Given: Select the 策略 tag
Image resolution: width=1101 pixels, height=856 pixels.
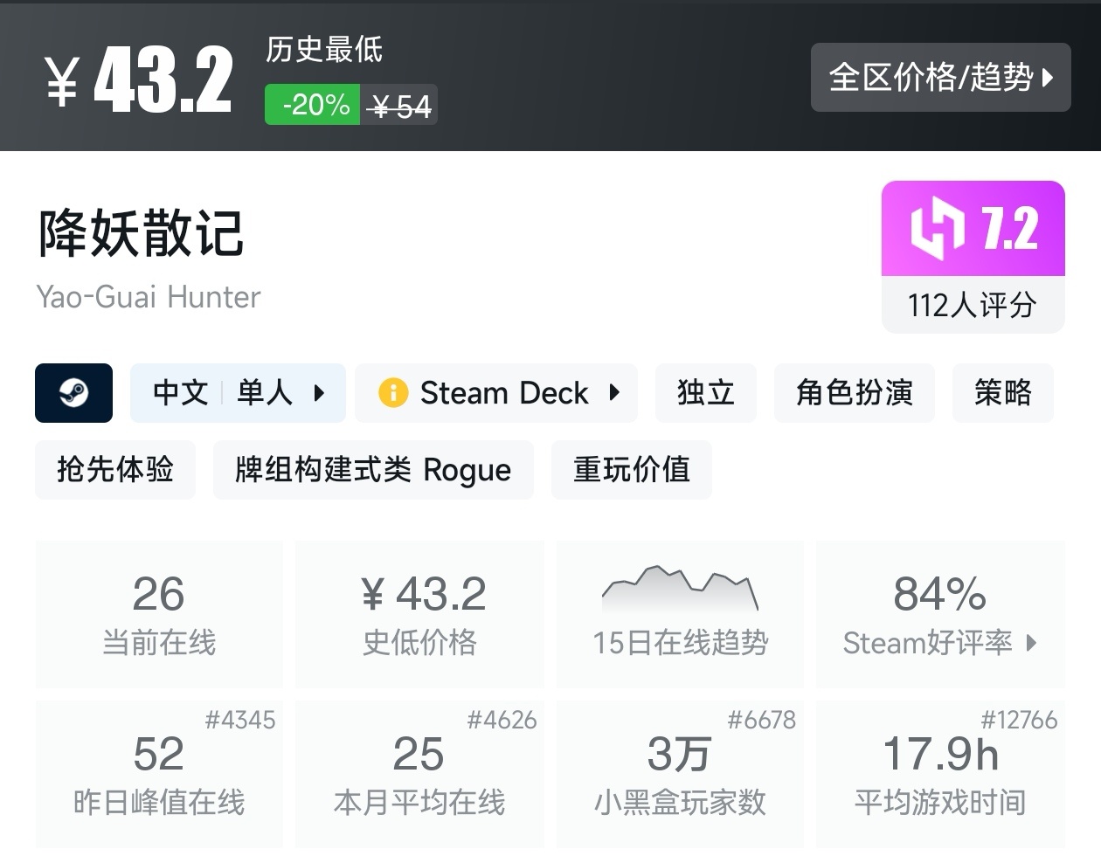Looking at the screenshot, I should (1002, 393).
